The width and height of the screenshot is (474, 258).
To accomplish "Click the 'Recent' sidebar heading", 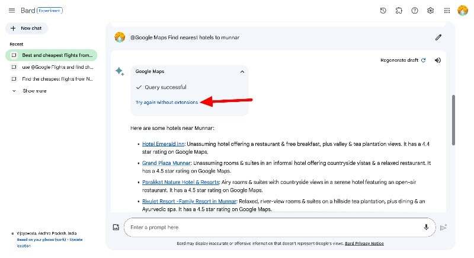I will [x=17, y=44].
